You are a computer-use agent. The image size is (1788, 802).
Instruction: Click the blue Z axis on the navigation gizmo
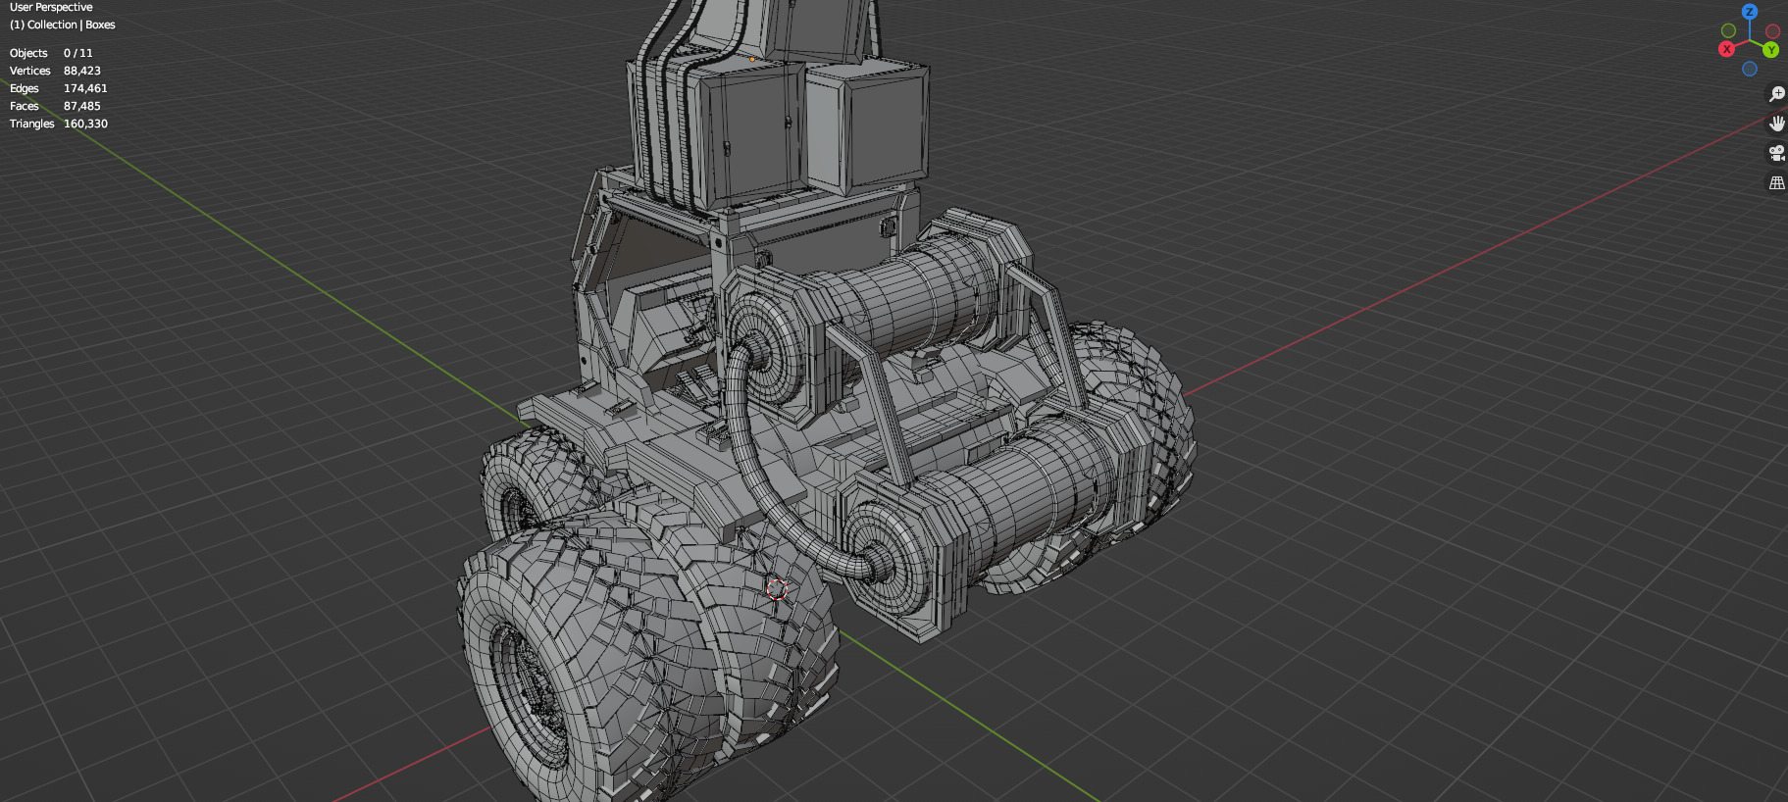1750,12
